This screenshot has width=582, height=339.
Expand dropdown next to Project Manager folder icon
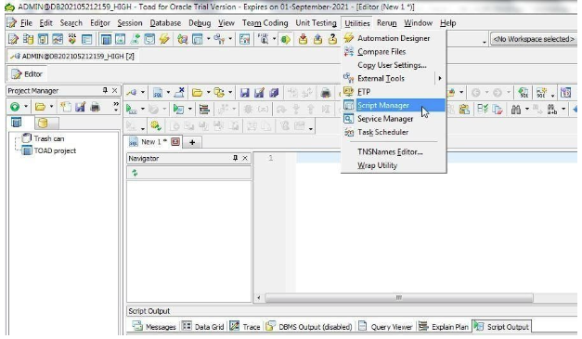(51, 108)
